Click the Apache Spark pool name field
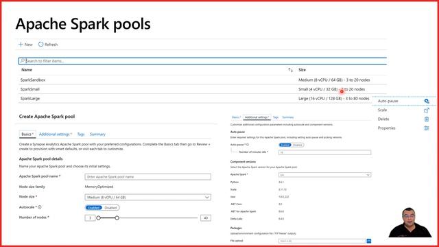Viewport: 439px width, 247px height. 148,177
